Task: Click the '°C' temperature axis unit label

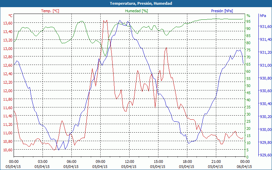Action: (x=11, y=16)
